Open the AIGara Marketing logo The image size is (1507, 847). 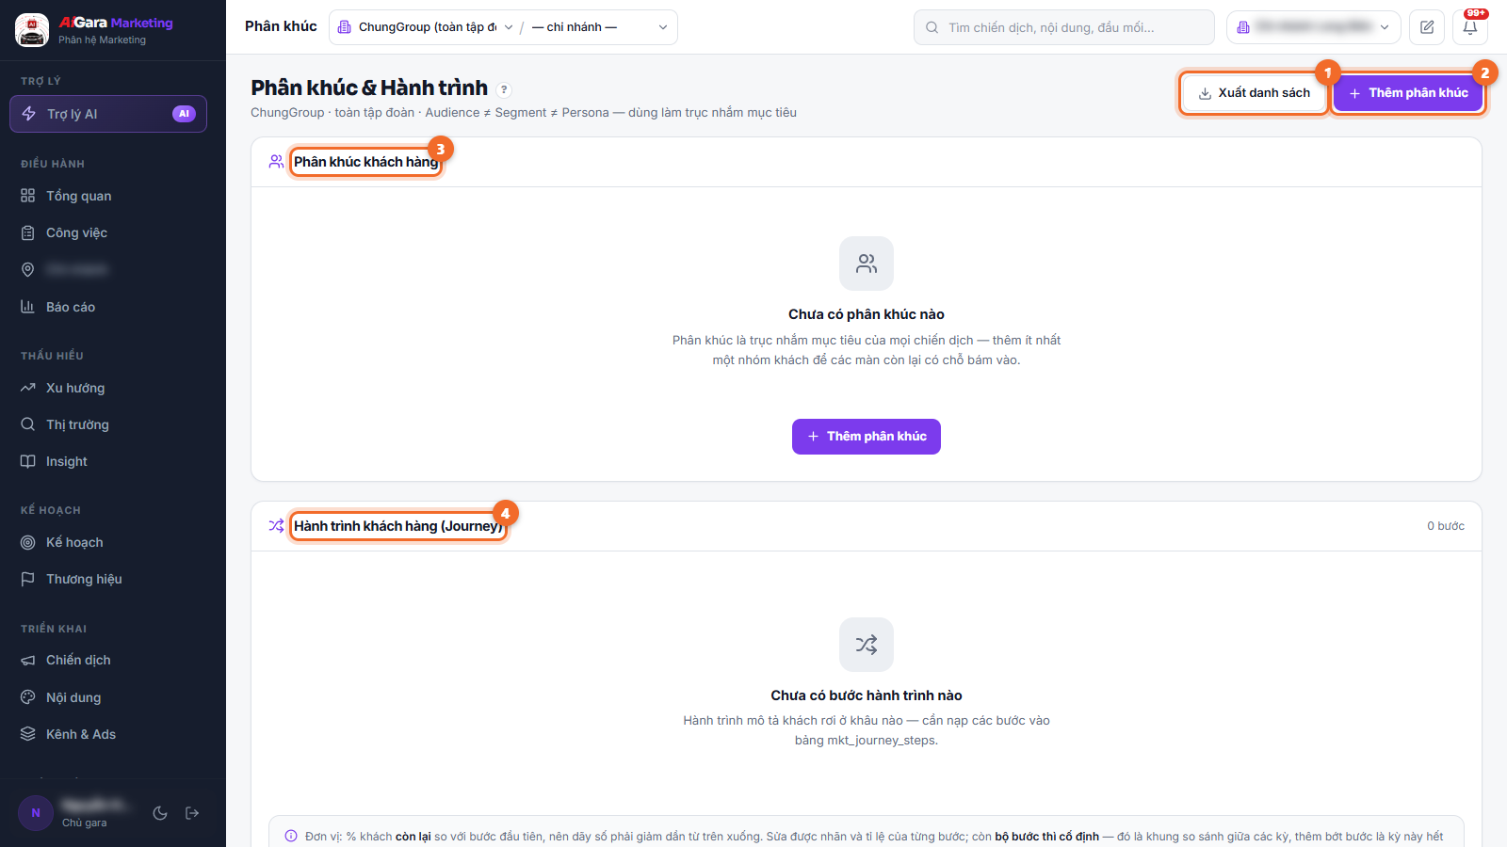click(x=32, y=30)
